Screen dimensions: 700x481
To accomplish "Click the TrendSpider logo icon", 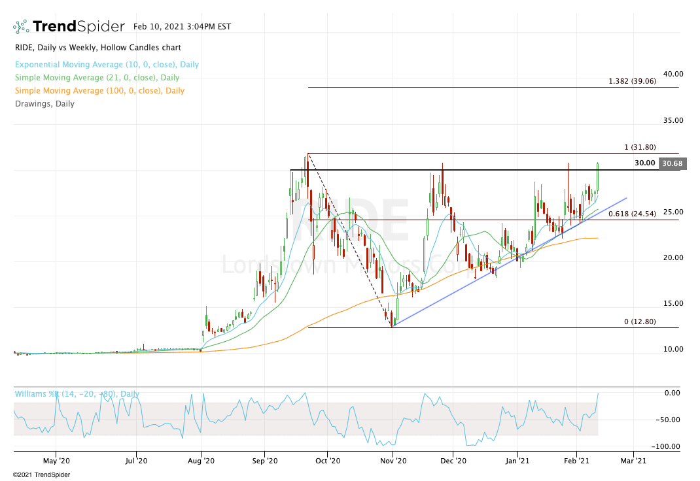I will pos(20,27).
